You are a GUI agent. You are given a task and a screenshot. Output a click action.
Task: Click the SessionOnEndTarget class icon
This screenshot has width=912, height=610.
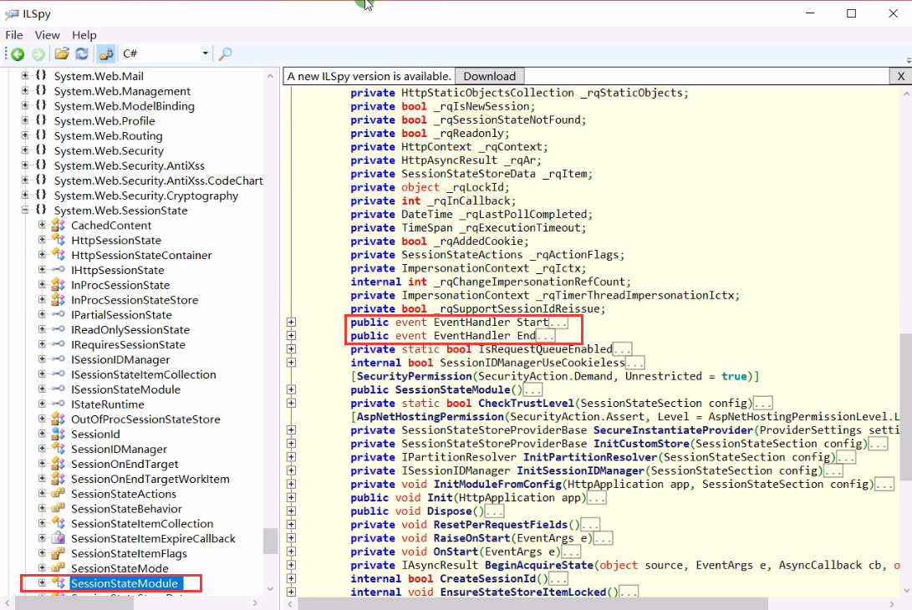click(58, 464)
